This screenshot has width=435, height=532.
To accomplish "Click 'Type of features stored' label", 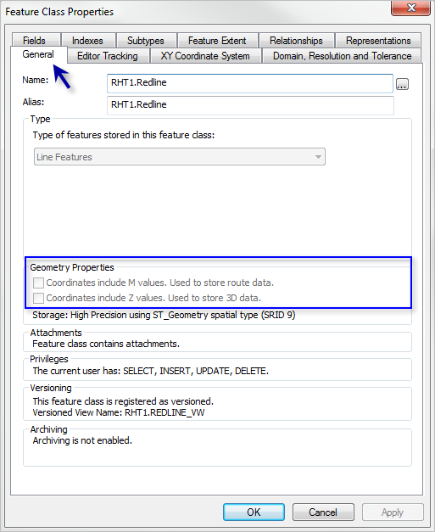I will tap(124, 135).
